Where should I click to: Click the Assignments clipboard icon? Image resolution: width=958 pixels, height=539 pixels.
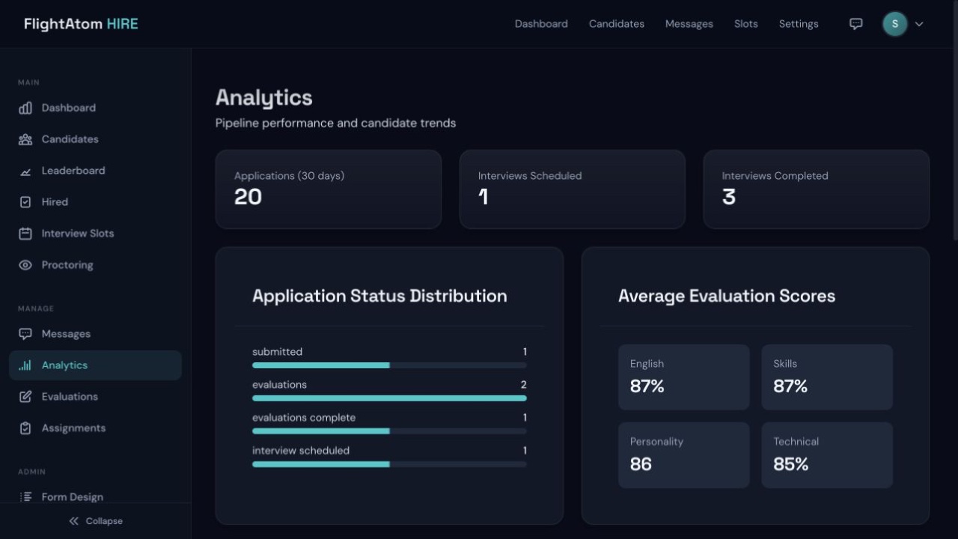[x=25, y=428]
